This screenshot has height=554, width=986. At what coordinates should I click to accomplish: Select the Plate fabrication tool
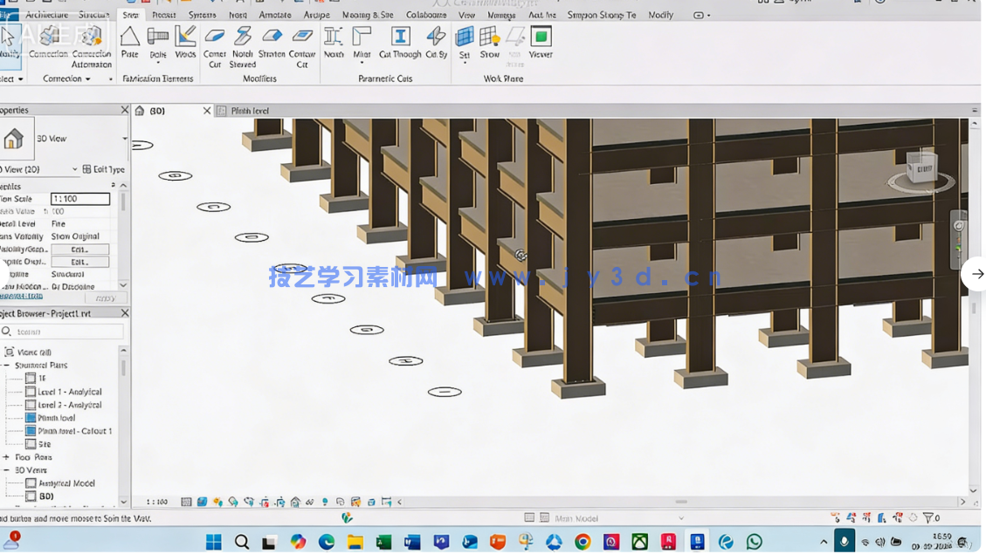pos(129,44)
